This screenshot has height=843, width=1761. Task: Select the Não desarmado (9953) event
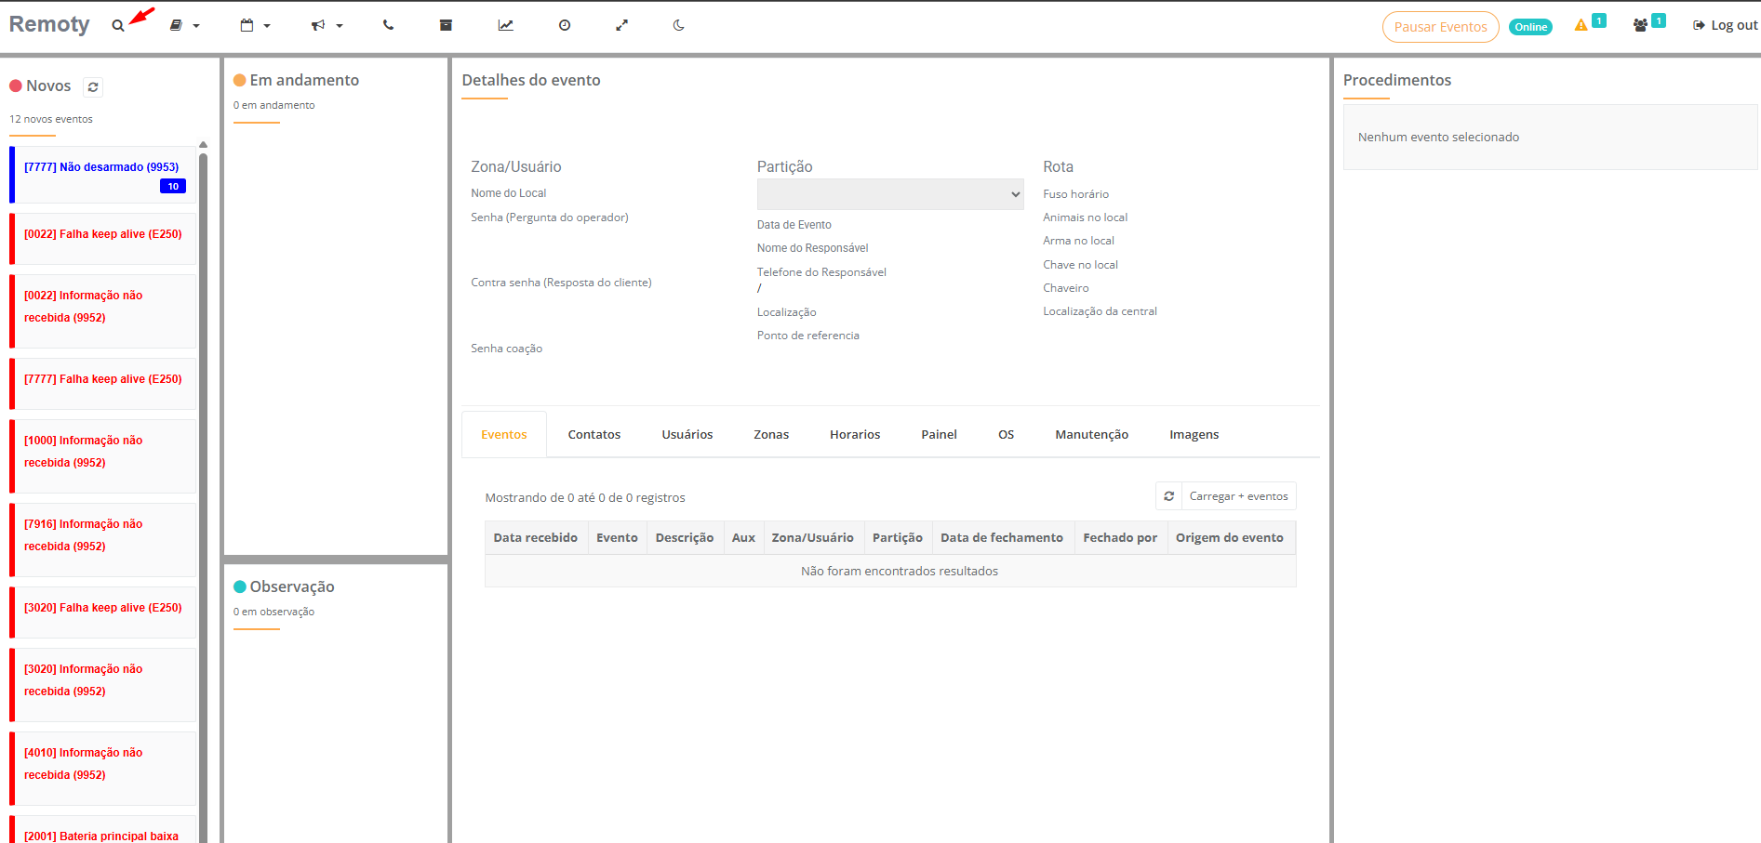click(101, 167)
